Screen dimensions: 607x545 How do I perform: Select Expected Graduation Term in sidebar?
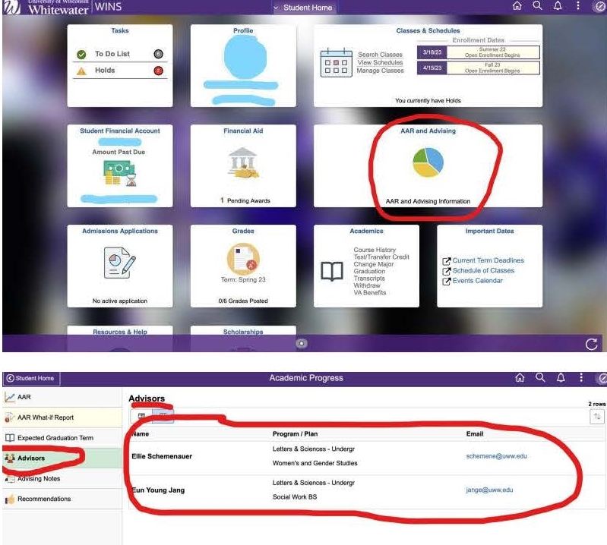62,438
